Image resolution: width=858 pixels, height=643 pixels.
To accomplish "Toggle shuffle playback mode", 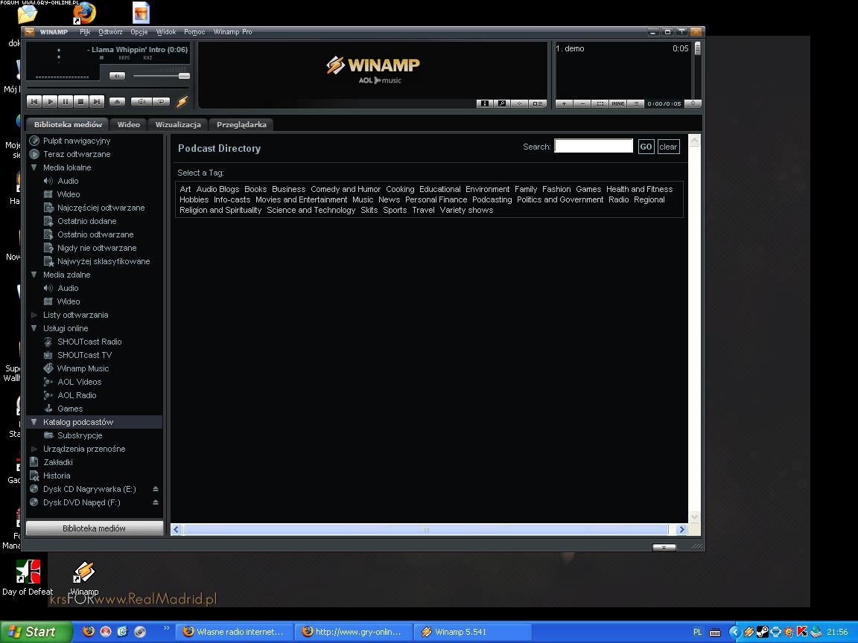I will click(x=142, y=101).
